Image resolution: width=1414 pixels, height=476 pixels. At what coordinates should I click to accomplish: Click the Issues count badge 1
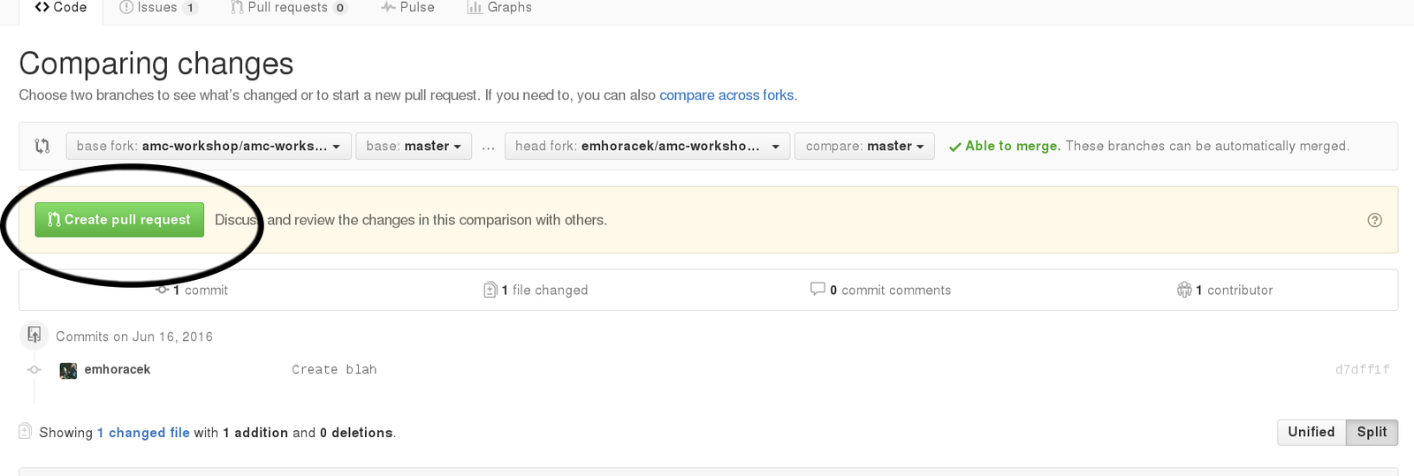(x=190, y=8)
